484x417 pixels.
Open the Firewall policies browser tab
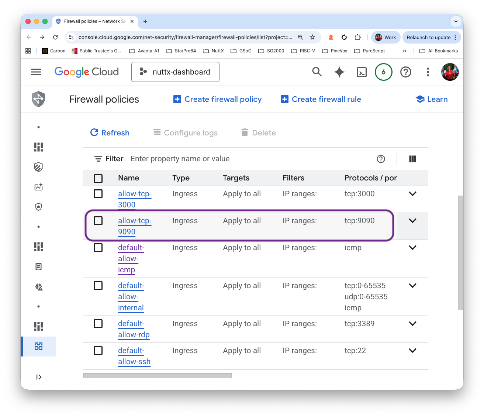click(x=94, y=21)
